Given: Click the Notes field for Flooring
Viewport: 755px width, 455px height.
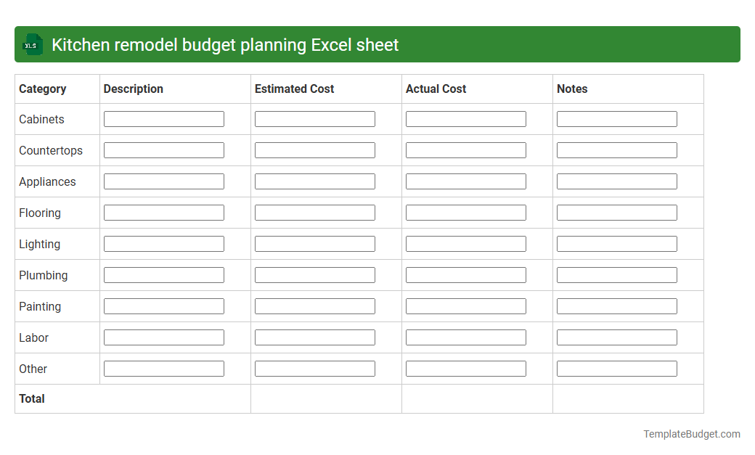Looking at the screenshot, I should click(x=616, y=212).
